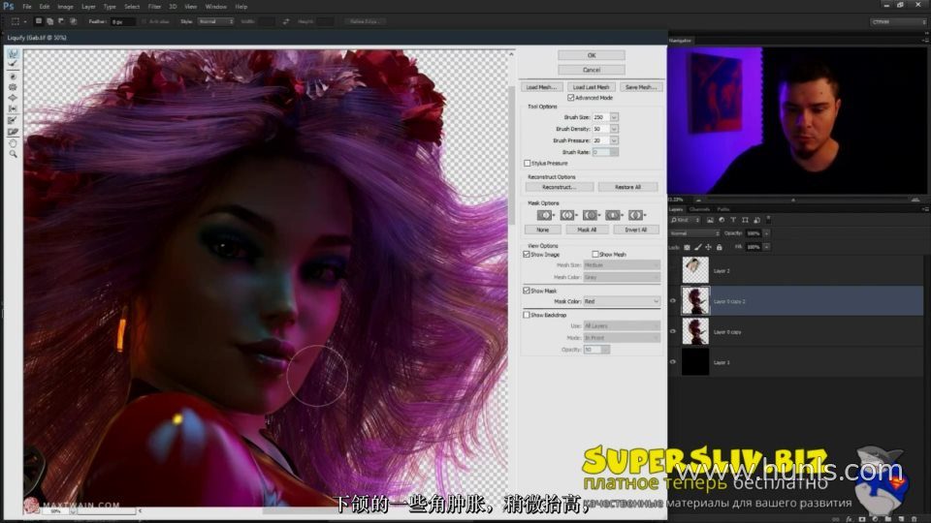Open the Style dropdown in options bar
The image size is (931, 523).
[x=215, y=21]
